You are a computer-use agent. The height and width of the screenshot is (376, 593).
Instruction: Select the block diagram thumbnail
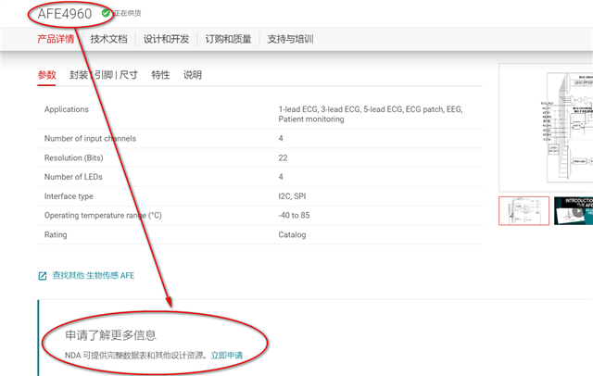pyautogui.click(x=524, y=210)
